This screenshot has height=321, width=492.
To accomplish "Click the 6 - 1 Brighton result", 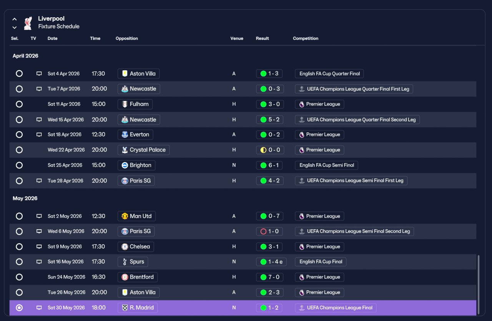I will [269, 165].
